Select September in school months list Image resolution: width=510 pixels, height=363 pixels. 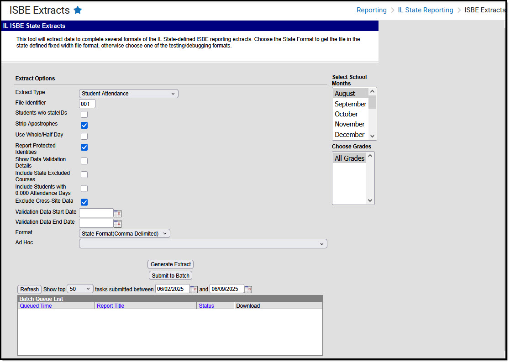tap(350, 104)
